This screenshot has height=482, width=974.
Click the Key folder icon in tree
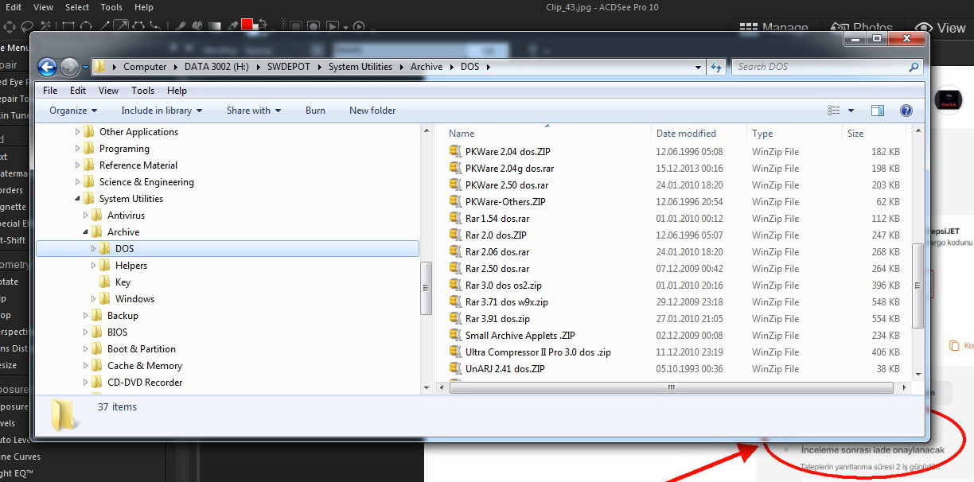tap(105, 282)
